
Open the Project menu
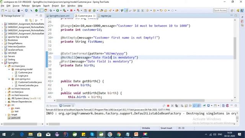click(55, 6)
